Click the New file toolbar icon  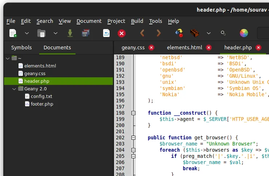point(13,33)
